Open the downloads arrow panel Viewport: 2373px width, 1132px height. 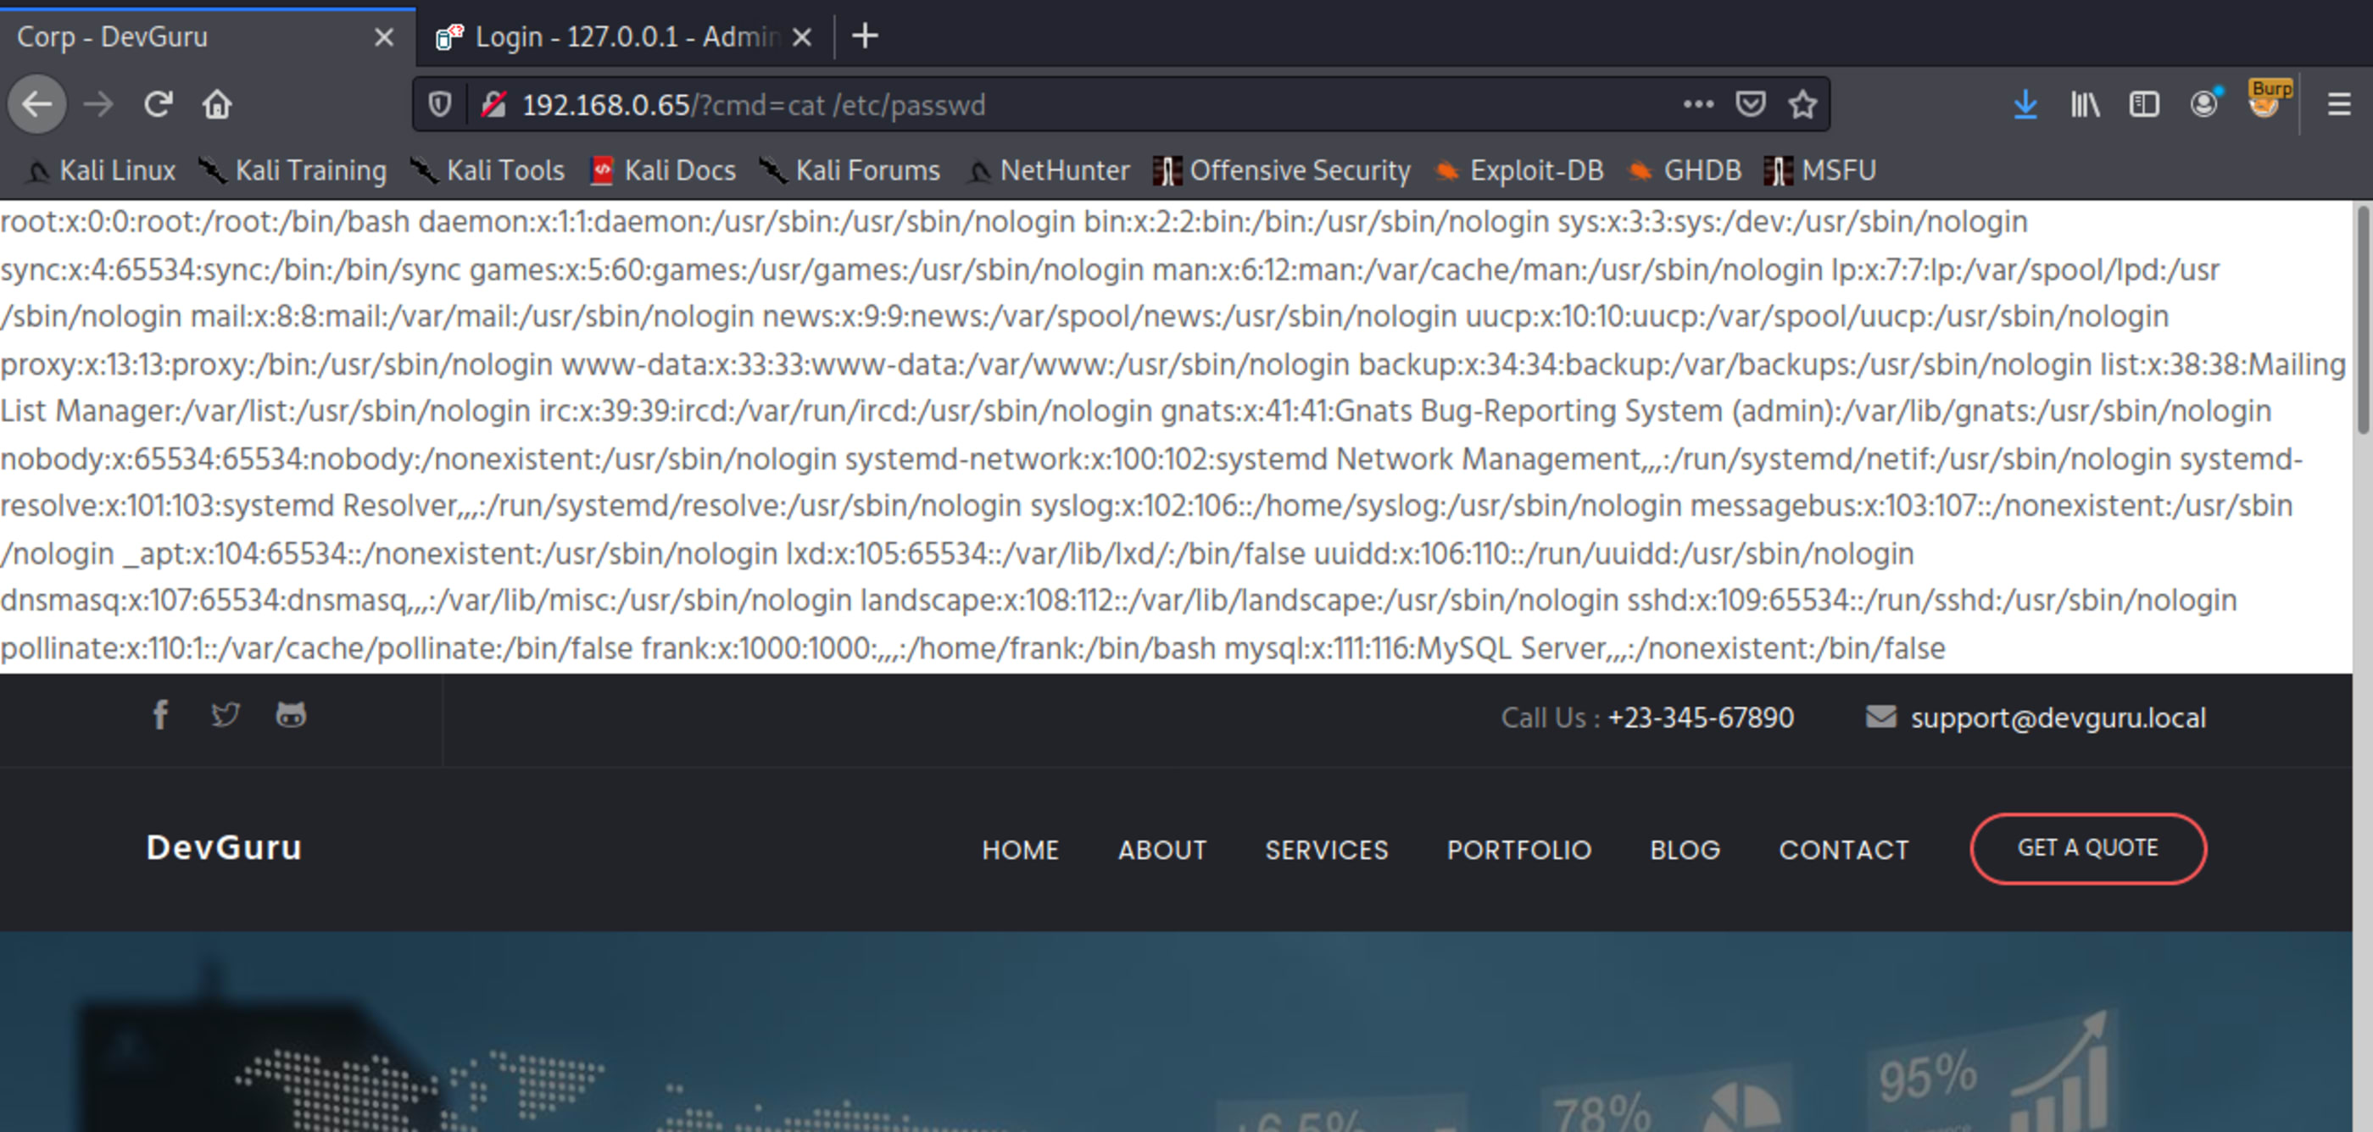[2025, 105]
